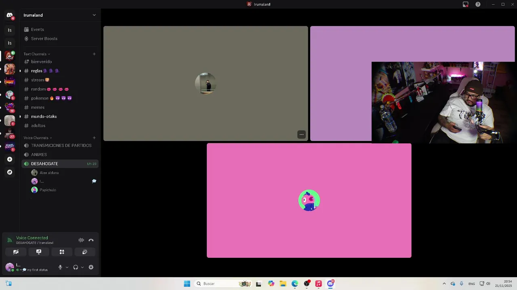Open the inbox icon in title bar
This screenshot has height=290, width=517.
point(466,4)
